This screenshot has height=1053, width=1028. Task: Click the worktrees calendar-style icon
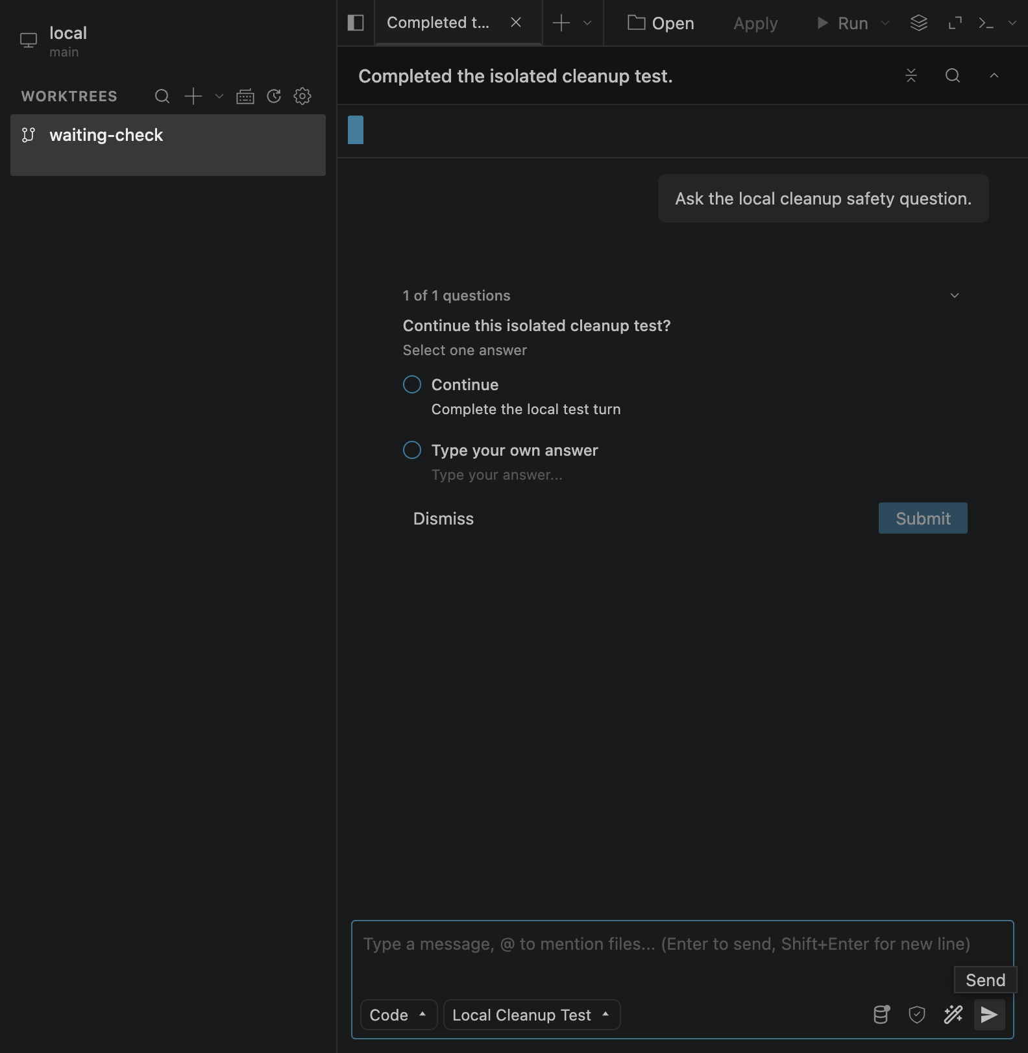(x=245, y=96)
